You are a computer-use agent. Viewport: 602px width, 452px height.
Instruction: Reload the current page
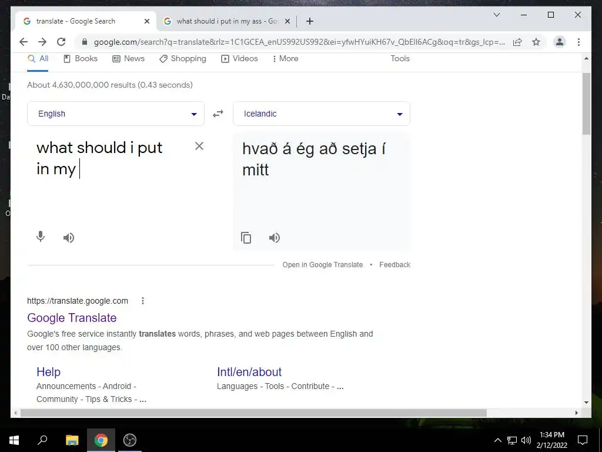[x=61, y=42]
